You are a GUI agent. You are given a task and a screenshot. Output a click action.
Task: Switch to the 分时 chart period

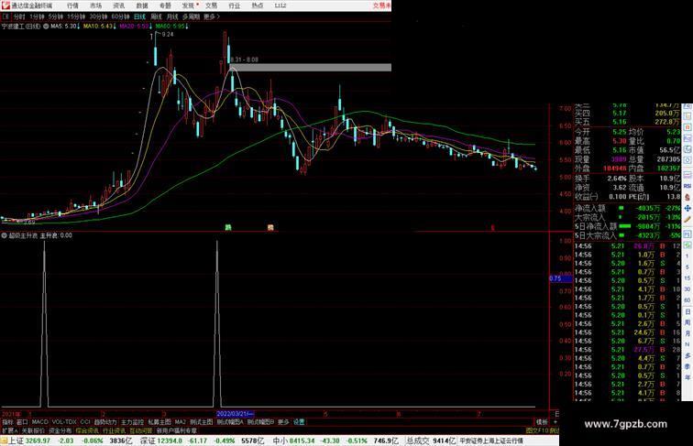tap(19, 16)
